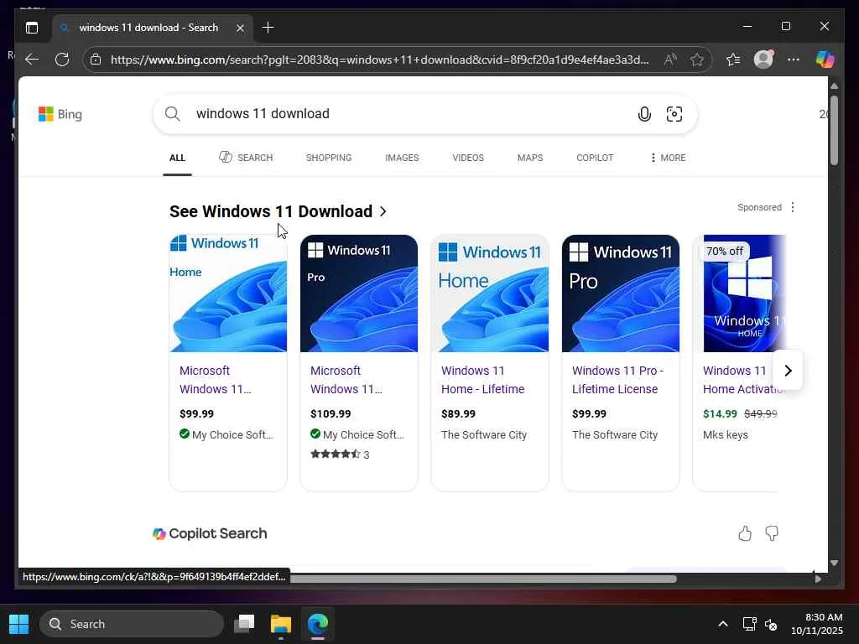
Task: Open Task View on taskbar
Action: (x=244, y=624)
